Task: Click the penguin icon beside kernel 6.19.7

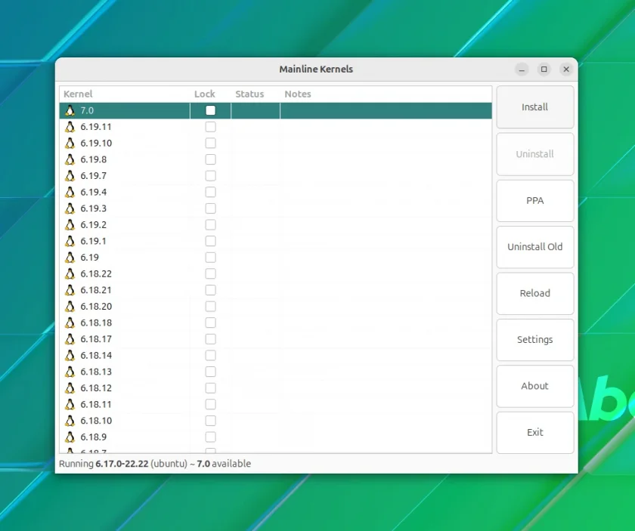Action: coord(70,176)
